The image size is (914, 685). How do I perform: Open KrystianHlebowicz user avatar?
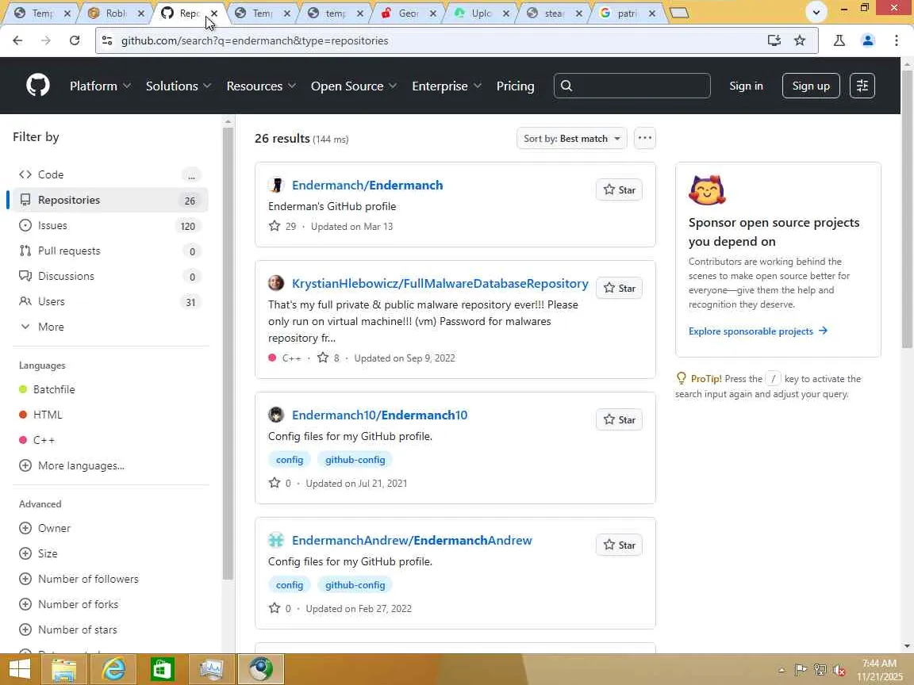point(276,283)
